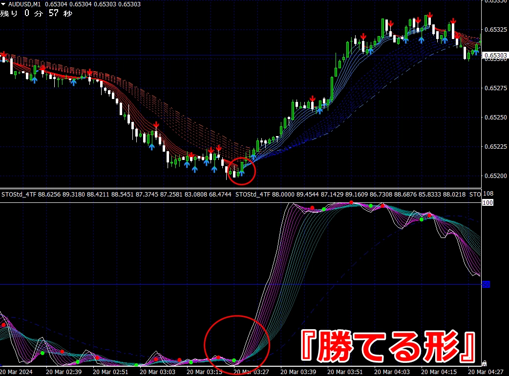Select the current price label 0.65303

495,56
